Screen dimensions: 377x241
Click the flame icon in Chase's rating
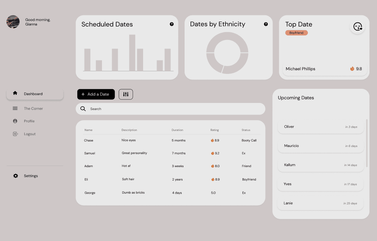click(x=212, y=140)
